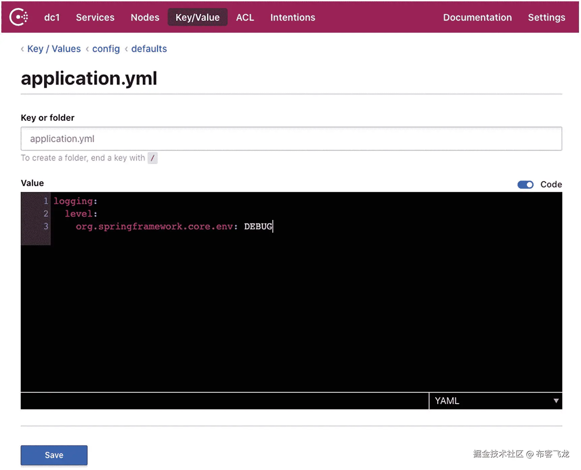Select the Key/Value tab
This screenshot has height=470, width=581.
coord(197,17)
